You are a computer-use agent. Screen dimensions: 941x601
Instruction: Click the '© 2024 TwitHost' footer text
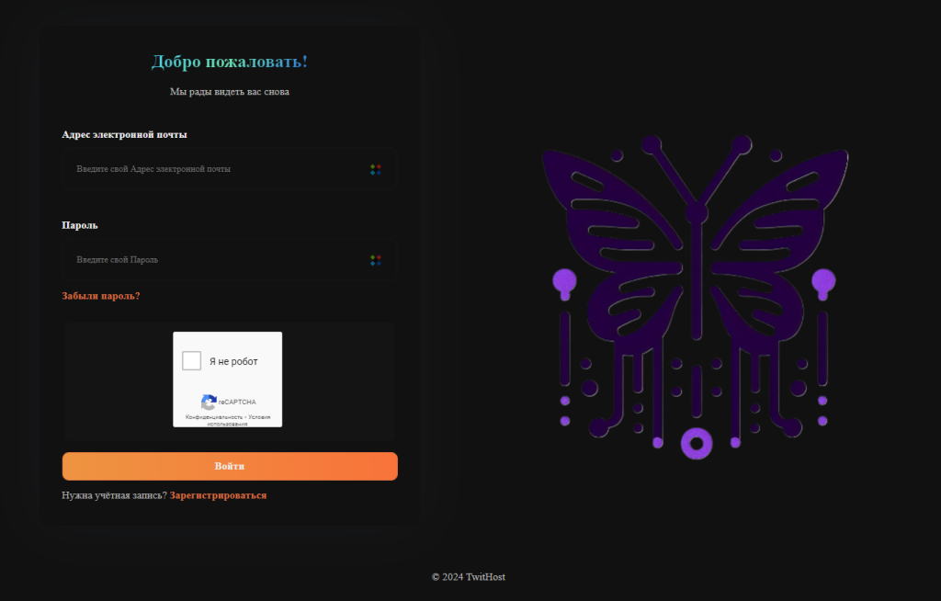[x=469, y=577]
